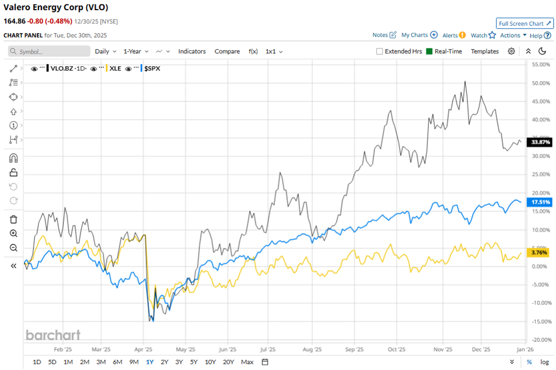This screenshot has height=370, width=556.
Task: Activate the magnet snap tool
Action: click(x=14, y=158)
